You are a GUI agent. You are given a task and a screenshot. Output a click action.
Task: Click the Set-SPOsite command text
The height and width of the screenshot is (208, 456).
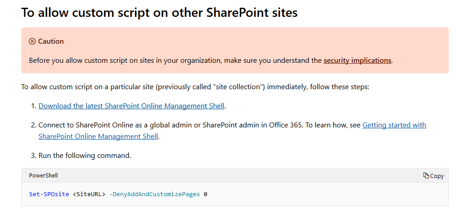pos(49,194)
